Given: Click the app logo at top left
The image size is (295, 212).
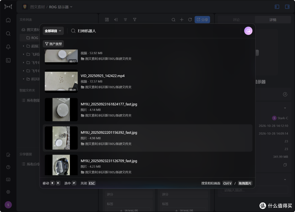Looking at the screenshot, I should [x=8, y=7].
